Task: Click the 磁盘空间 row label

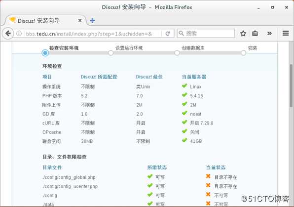Action: (x=52, y=141)
